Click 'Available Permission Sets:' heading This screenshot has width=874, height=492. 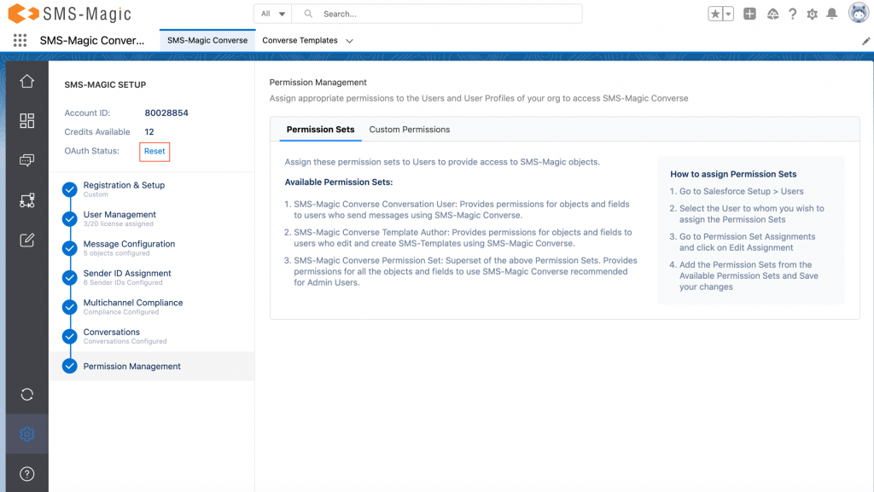338,182
